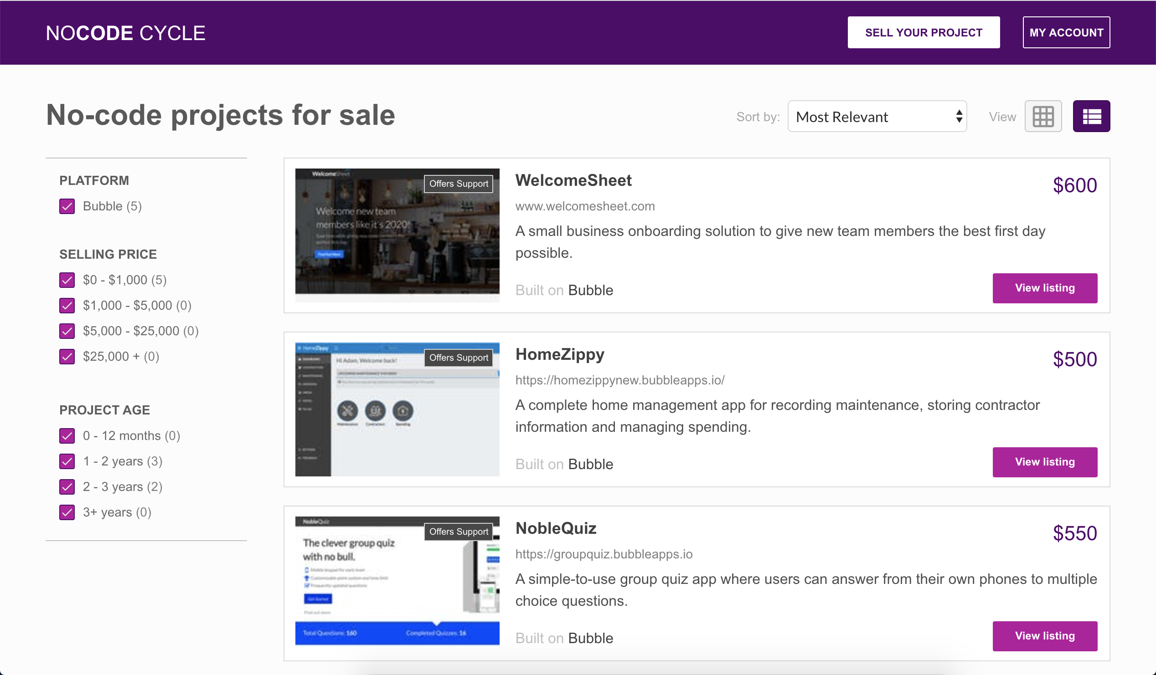
Task: Disable the 2 - 3 years age filter
Action: (x=67, y=486)
